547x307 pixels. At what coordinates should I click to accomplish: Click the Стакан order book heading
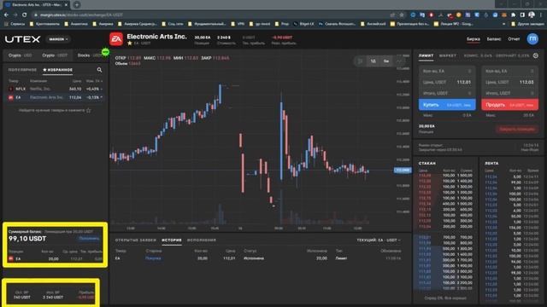(x=427, y=163)
